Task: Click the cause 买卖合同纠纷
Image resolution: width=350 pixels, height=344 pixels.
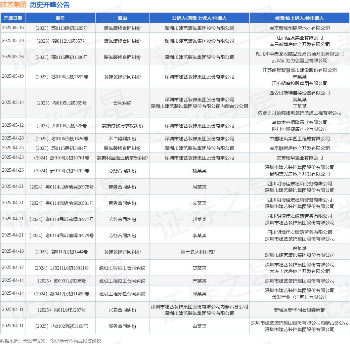Action: tap(122, 310)
